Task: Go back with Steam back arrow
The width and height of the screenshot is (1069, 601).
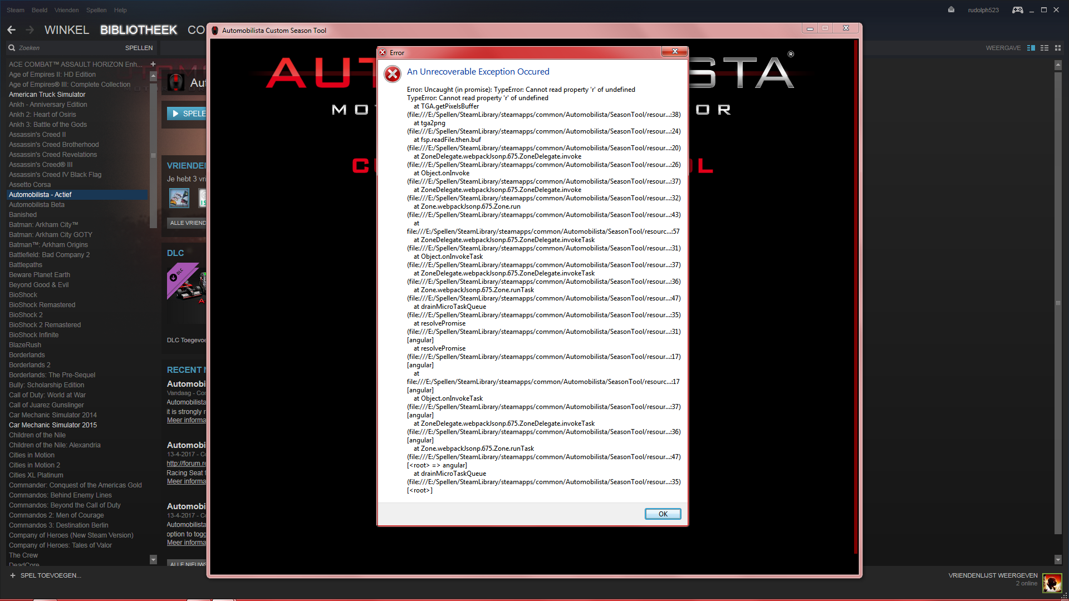Action: tap(12, 29)
